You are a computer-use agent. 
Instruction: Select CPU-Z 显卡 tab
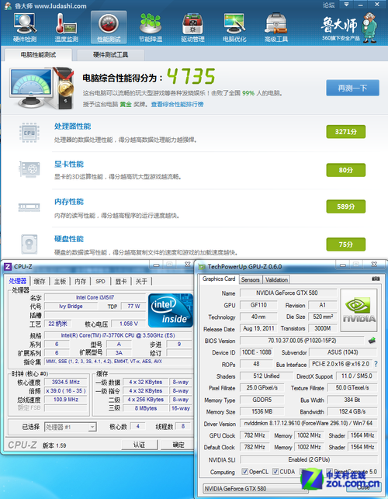point(120,282)
